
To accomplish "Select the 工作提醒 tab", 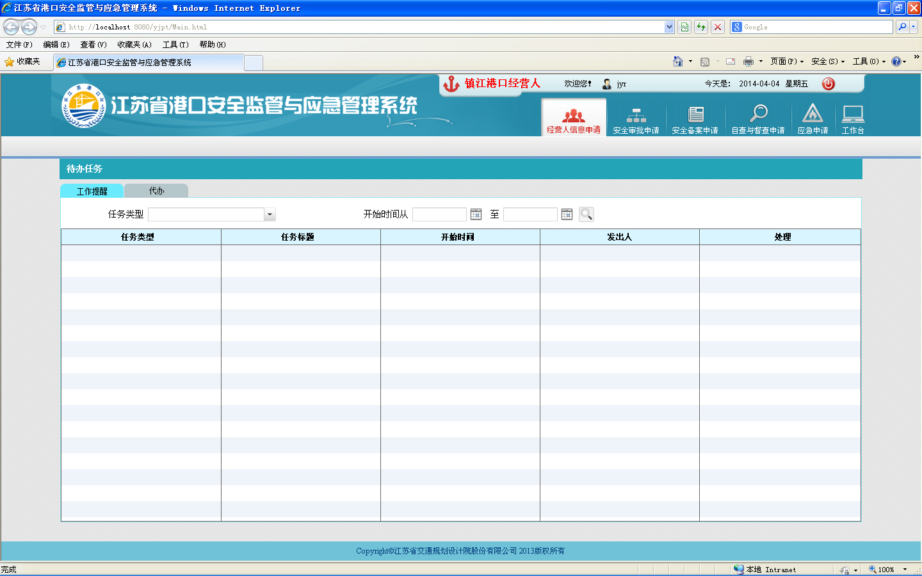I will pos(92,191).
